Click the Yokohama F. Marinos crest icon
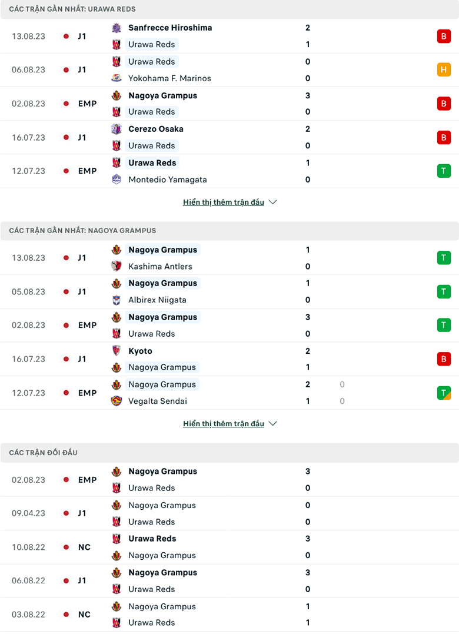The width and height of the screenshot is (459, 634). (x=117, y=78)
